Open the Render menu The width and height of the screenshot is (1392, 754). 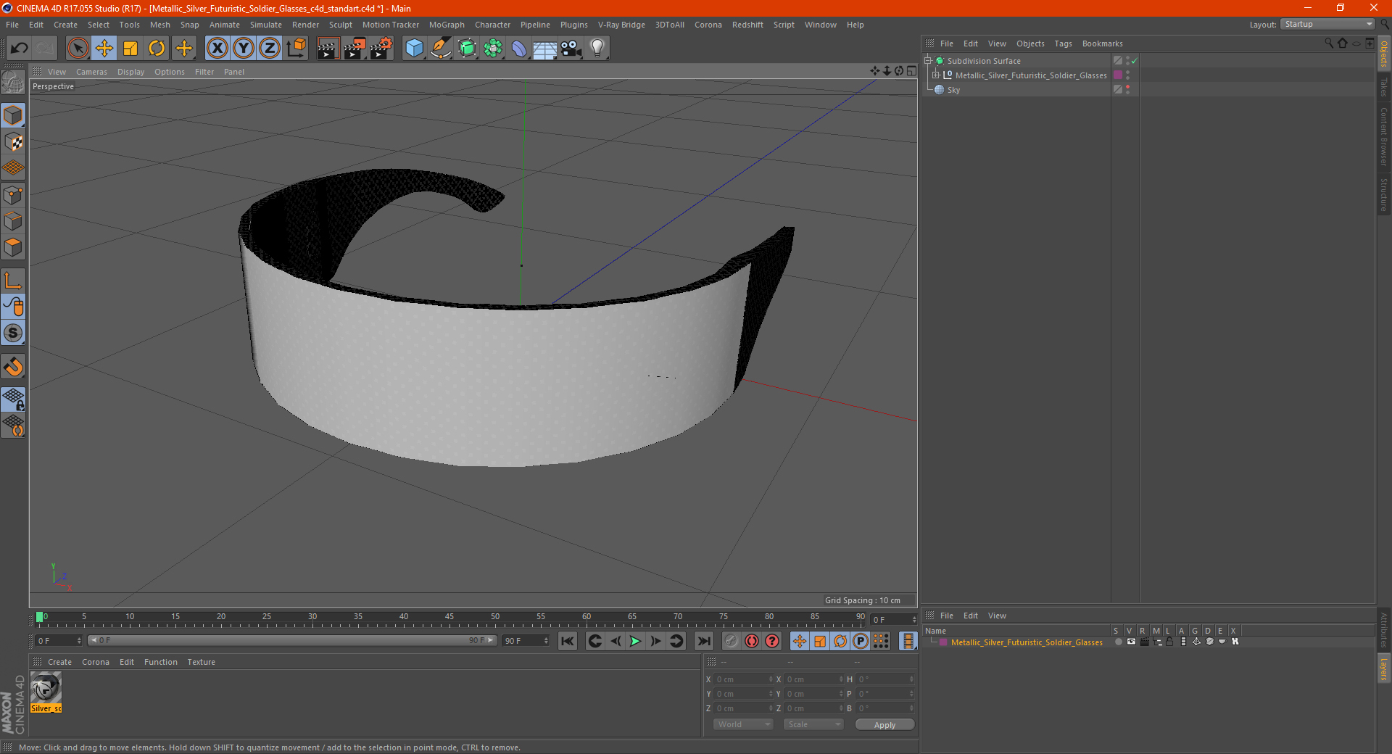tap(305, 25)
